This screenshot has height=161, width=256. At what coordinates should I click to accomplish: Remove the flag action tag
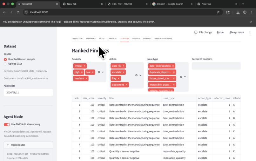tap(118, 78)
